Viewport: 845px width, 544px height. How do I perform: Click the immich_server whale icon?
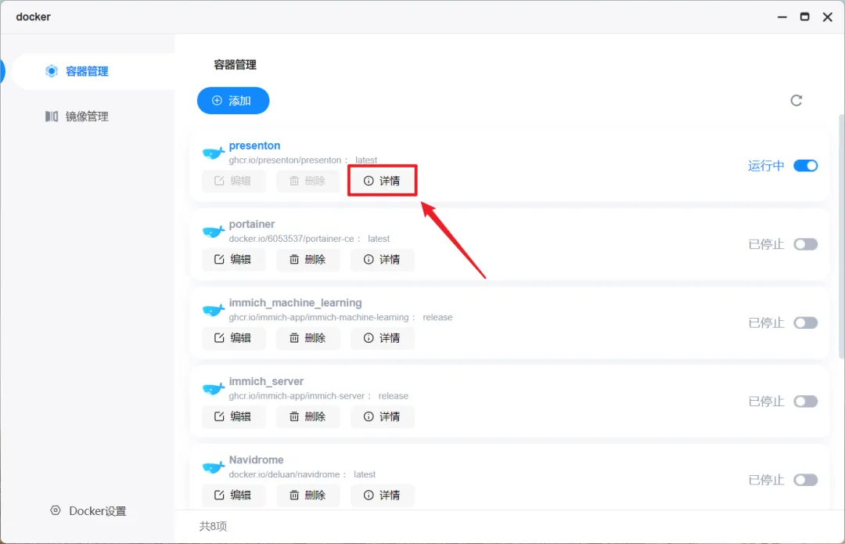tap(214, 389)
